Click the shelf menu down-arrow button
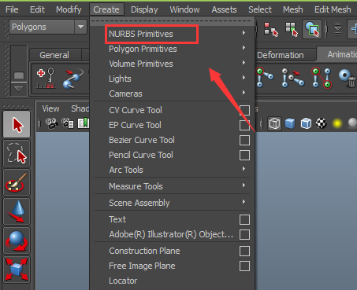The image size is (357, 290). [18, 89]
